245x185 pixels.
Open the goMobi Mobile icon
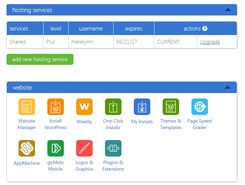56,148
